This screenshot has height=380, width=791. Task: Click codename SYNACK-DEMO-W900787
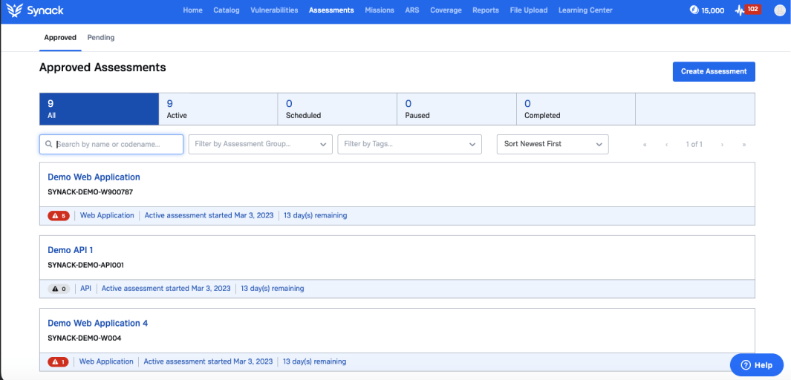[x=91, y=192]
